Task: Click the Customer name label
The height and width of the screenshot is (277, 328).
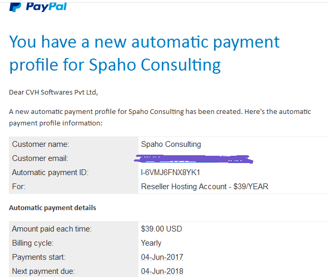Action: point(41,144)
